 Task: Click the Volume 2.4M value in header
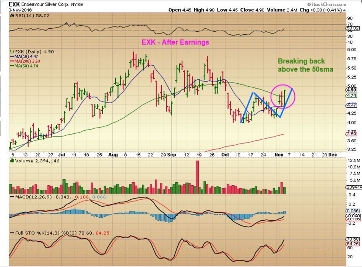pos(282,10)
